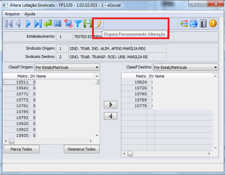Image resolution: width=225 pixels, height=175 pixels.
Task: Click the printer icon
Action: pos(194,24)
